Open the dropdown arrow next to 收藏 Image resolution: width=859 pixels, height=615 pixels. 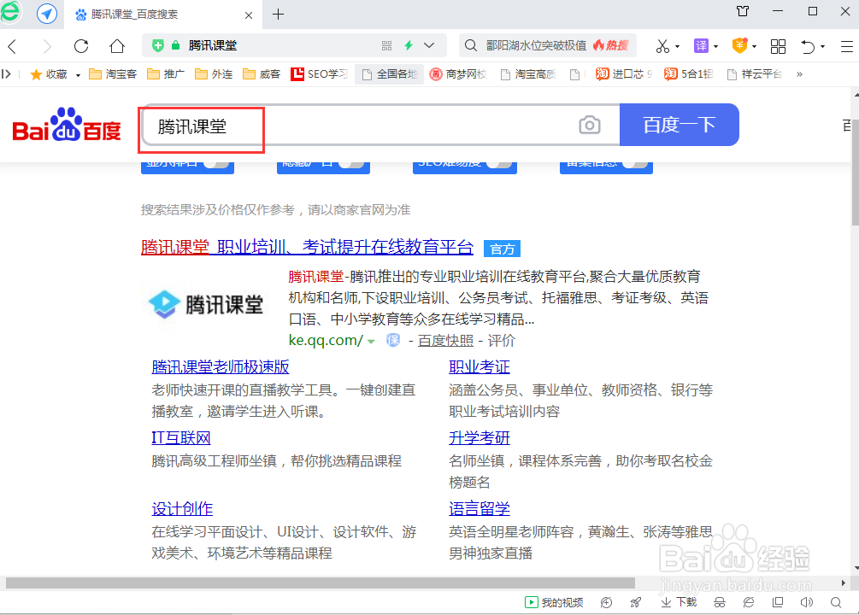point(78,75)
